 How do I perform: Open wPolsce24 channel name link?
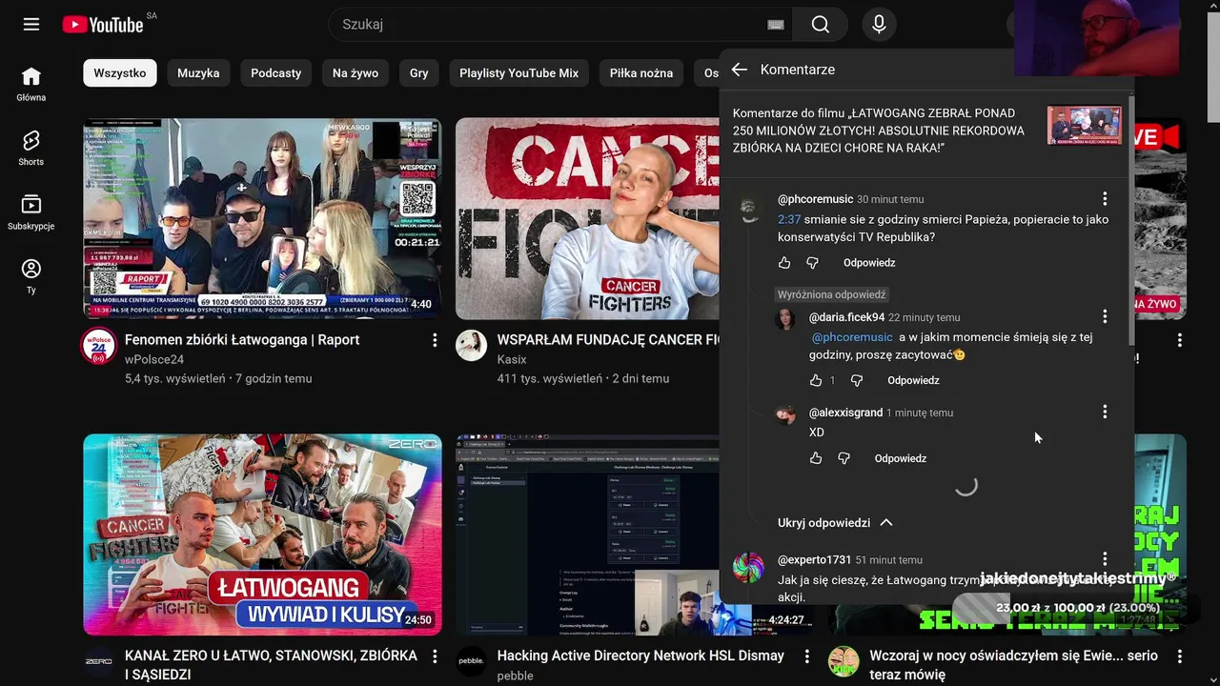(154, 359)
